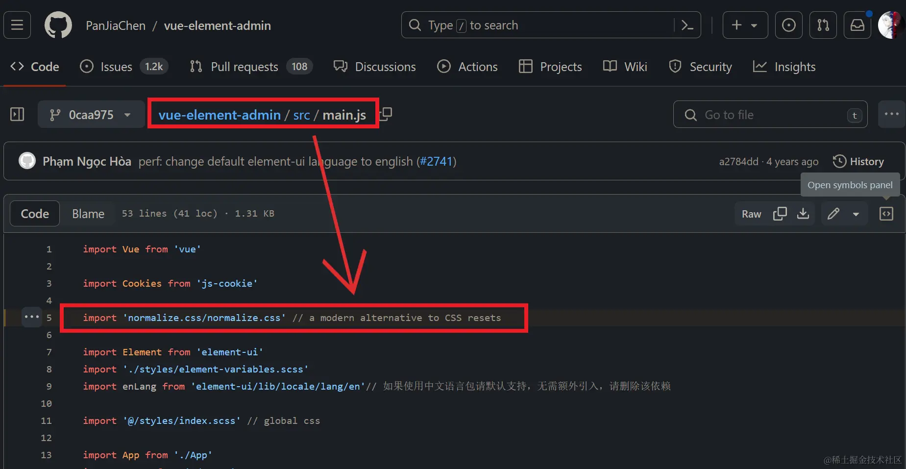Open the more file actions ellipsis menu
Image resolution: width=906 pixels, height=469 pixels.
tap(891, 114)
